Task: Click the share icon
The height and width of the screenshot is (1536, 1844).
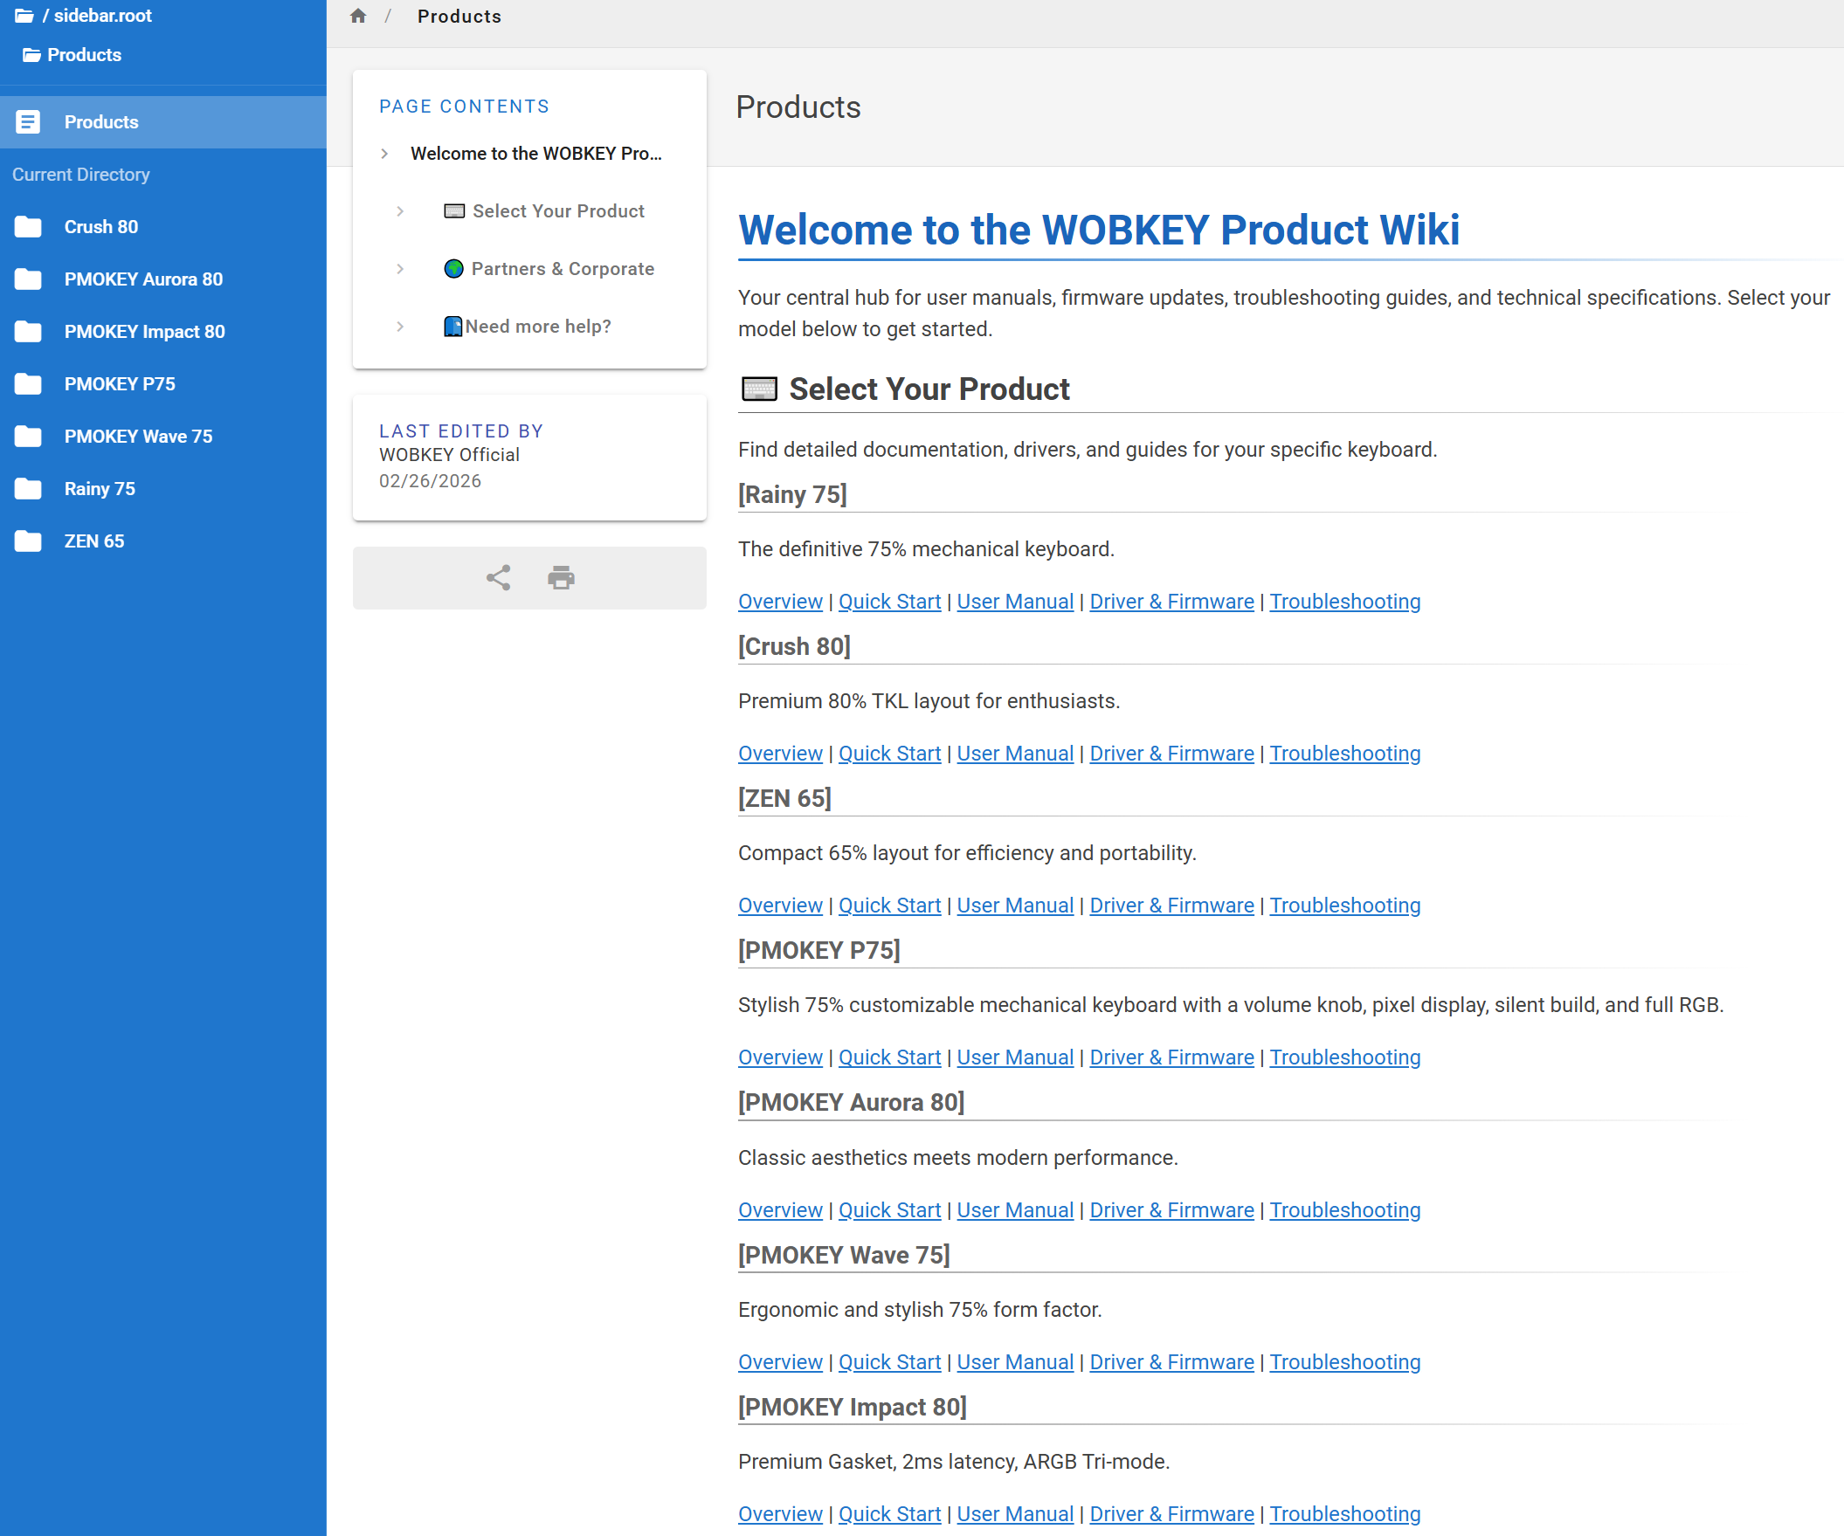Action: coord(498,577)
